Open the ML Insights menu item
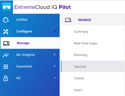Screen dimensions: 125x96 pos(30,55)
